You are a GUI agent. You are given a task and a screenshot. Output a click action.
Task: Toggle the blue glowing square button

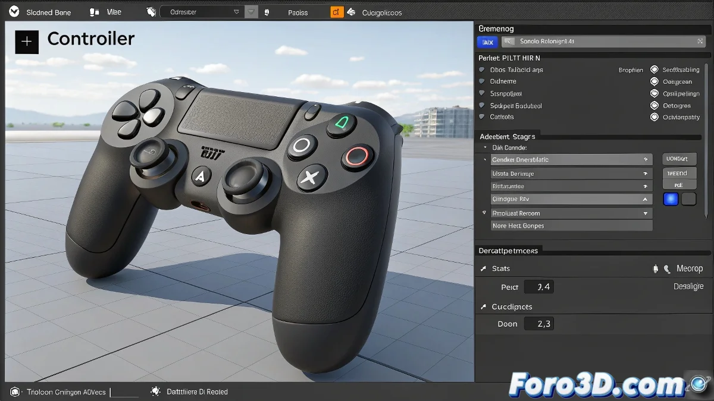671,199
